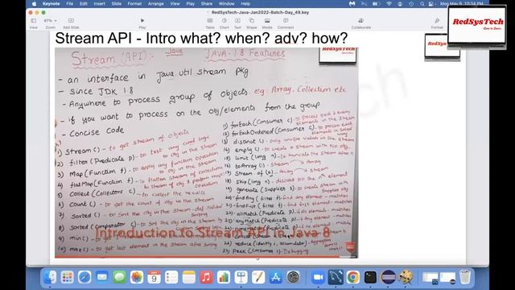Image resolution: width=515 pixels, height=290 pixels.
Task: Open Calendar from the Dock
Action: pos(154,277)
